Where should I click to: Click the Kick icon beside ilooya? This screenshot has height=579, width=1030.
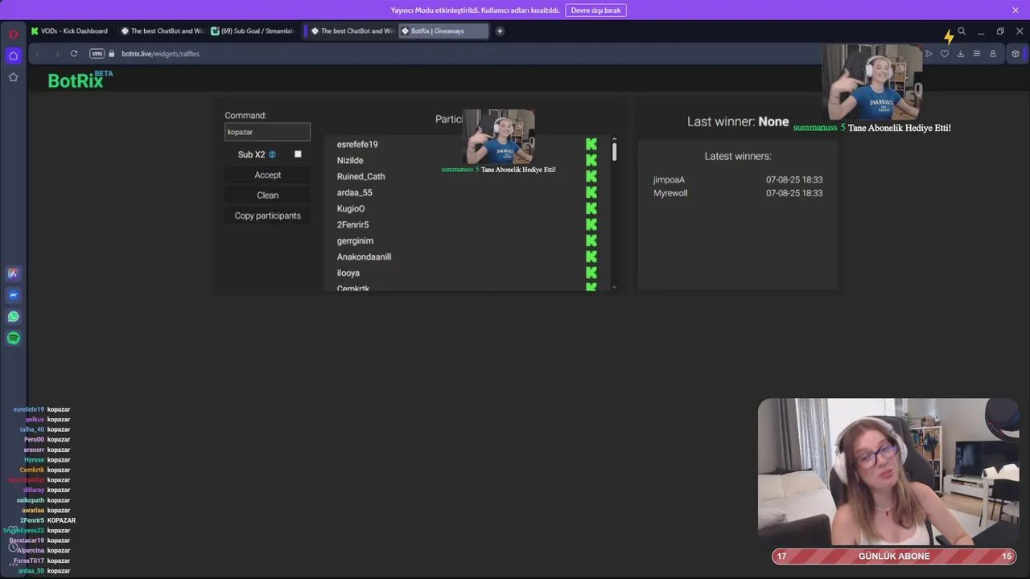591,273
